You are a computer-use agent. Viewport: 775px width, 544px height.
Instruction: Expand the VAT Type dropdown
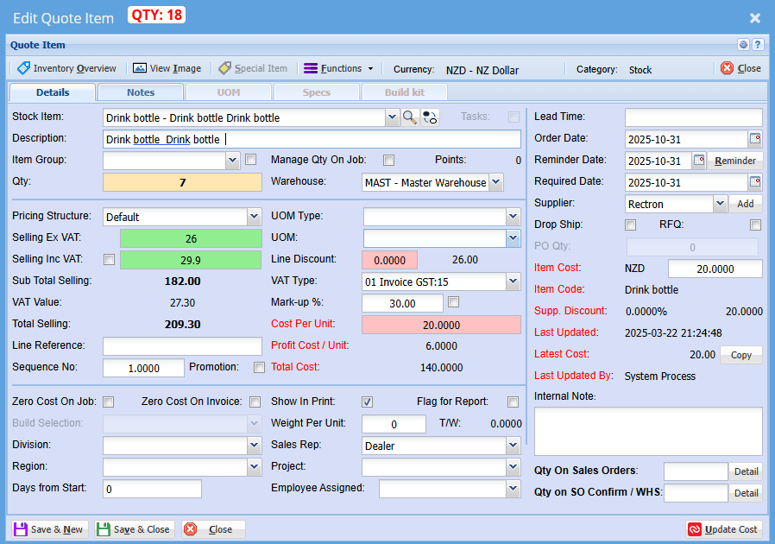[513, 281]
